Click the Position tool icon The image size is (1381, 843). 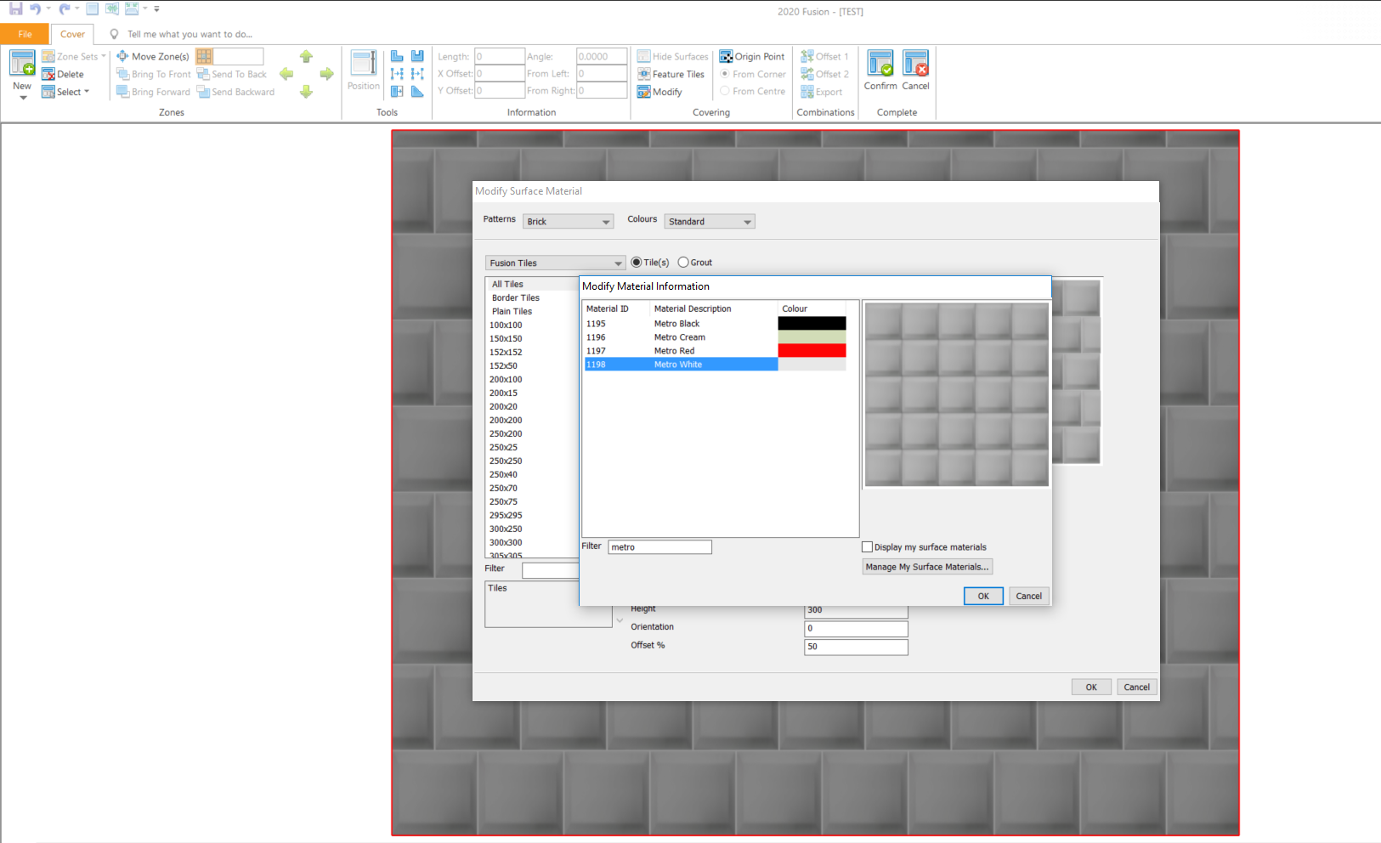[364, 64]
